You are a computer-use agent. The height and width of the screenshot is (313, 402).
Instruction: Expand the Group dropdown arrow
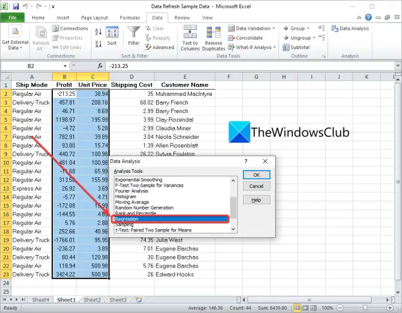[x=308, y=29]
